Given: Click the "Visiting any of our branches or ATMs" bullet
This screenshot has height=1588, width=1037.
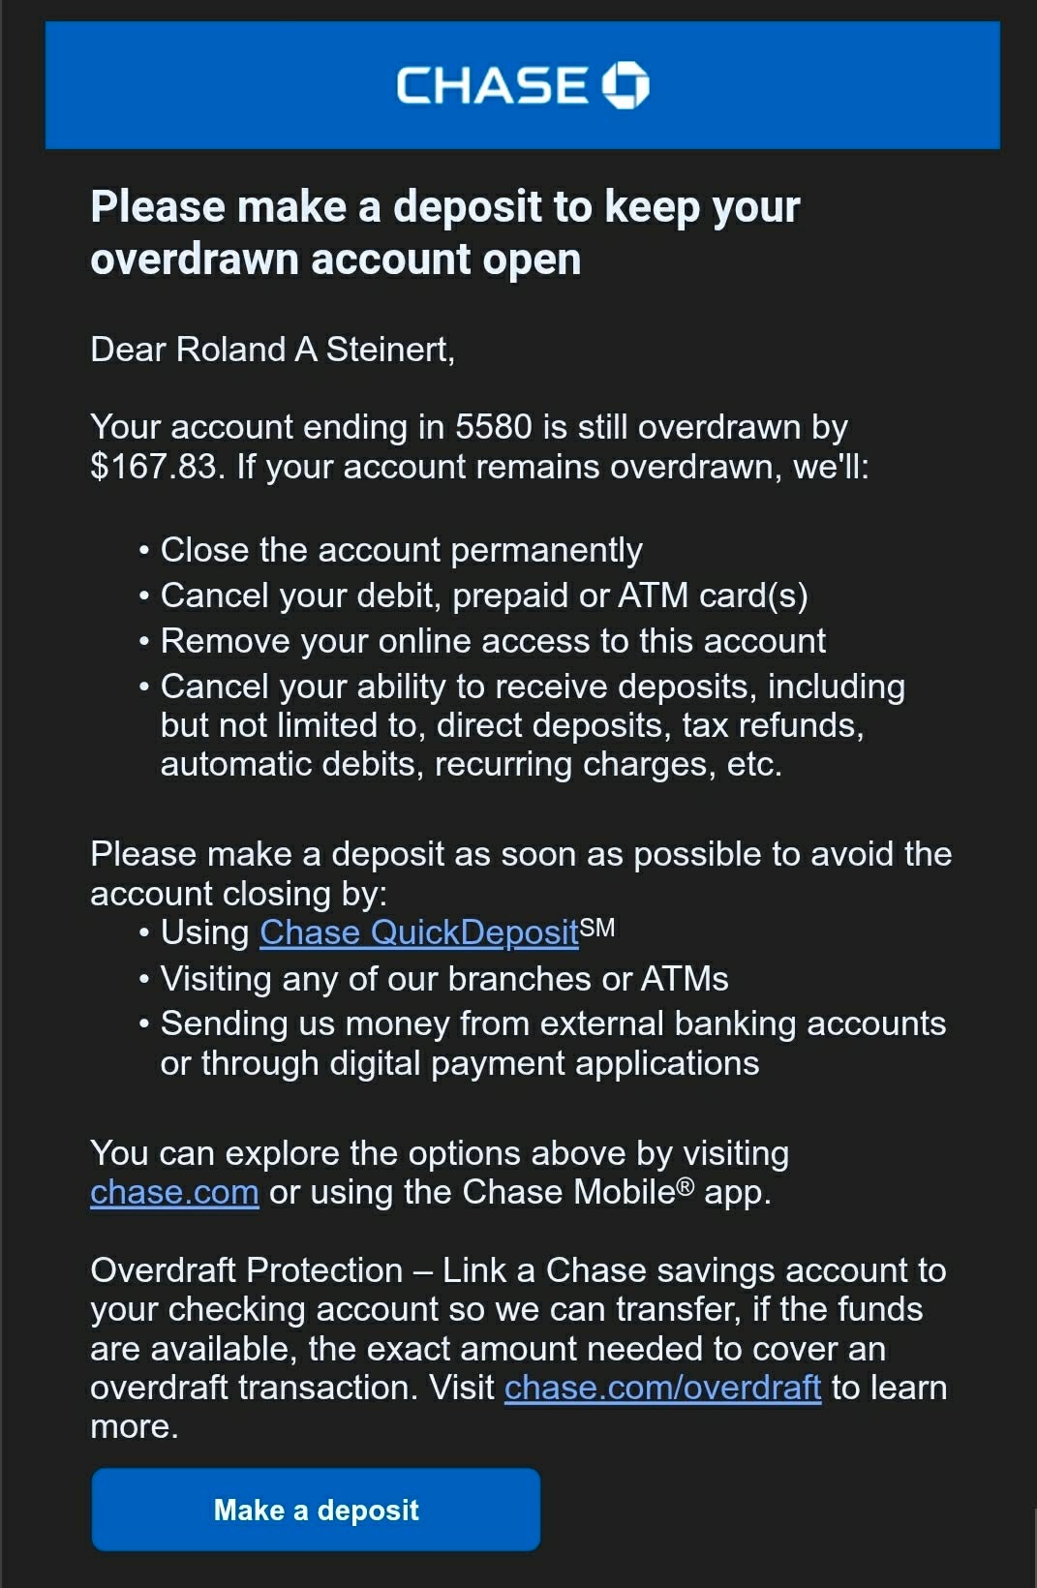Looking at the screenshot, I should pyautogui.click(x=443, y=979).
